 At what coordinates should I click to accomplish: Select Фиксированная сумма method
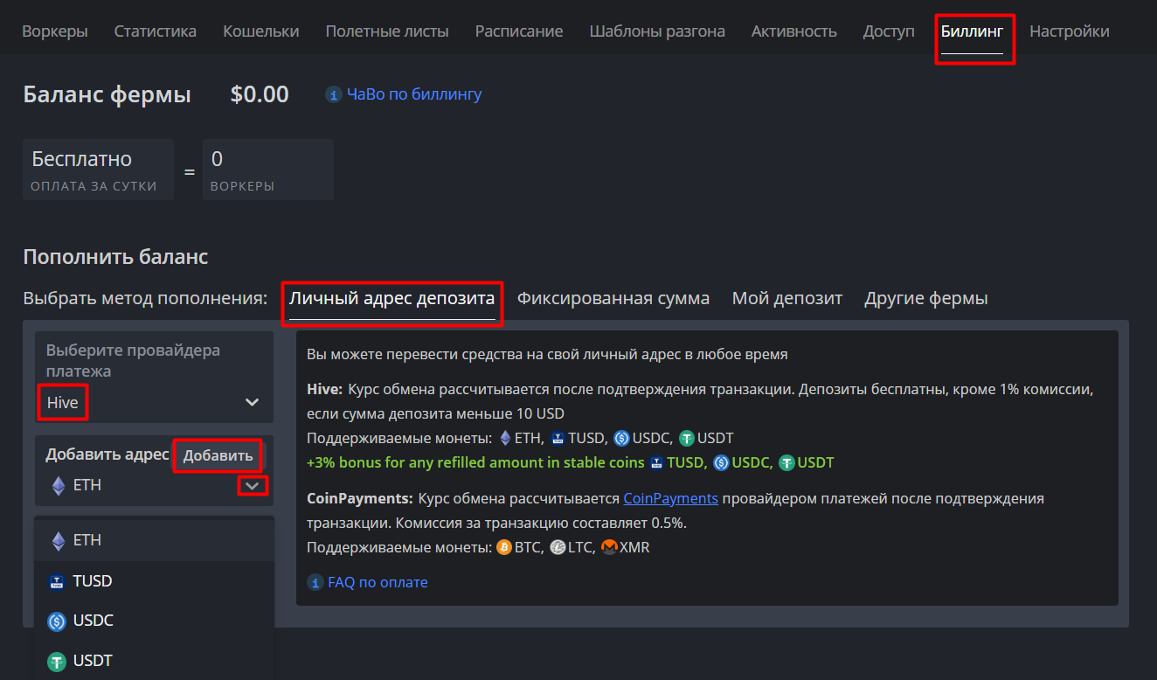(x=613, y=298)
